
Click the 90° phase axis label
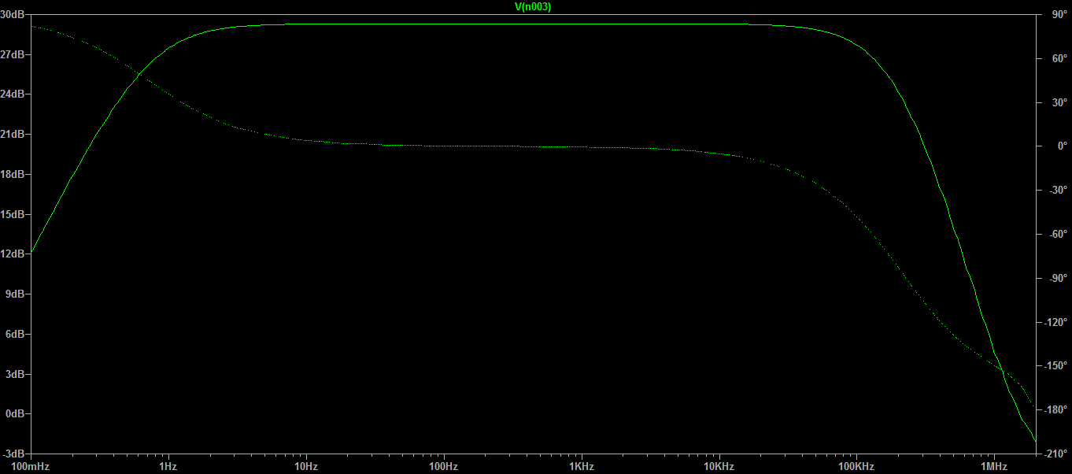click(1059, 14)
